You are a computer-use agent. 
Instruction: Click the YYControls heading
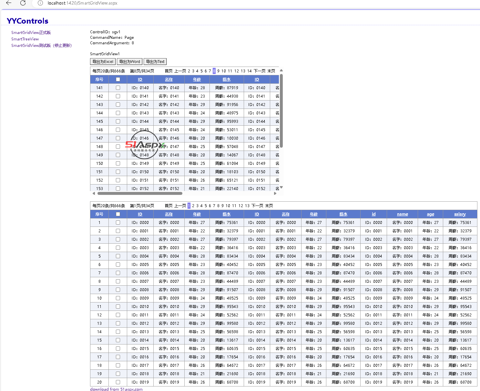pos(27,21)
